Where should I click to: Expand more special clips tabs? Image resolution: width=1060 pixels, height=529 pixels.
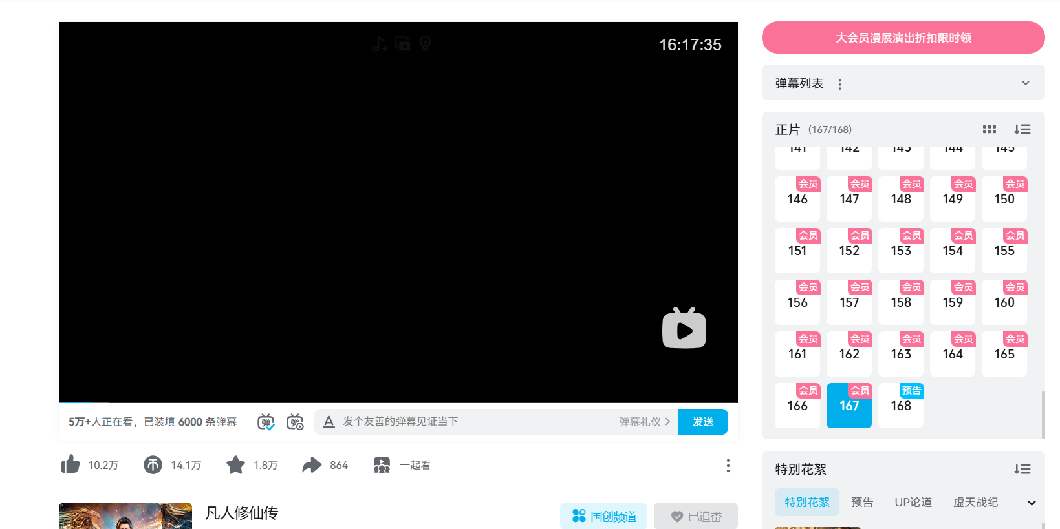click(x=1031, y=503)
